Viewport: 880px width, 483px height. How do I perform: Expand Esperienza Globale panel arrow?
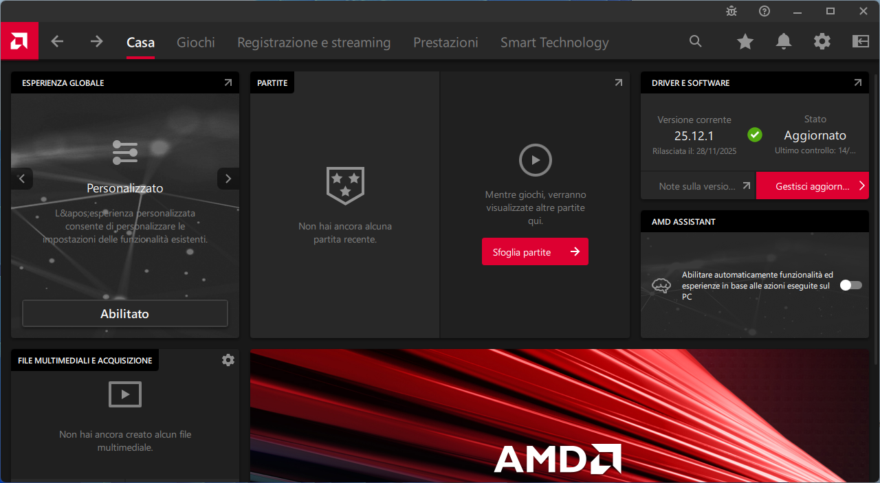(x=228, y=82)
